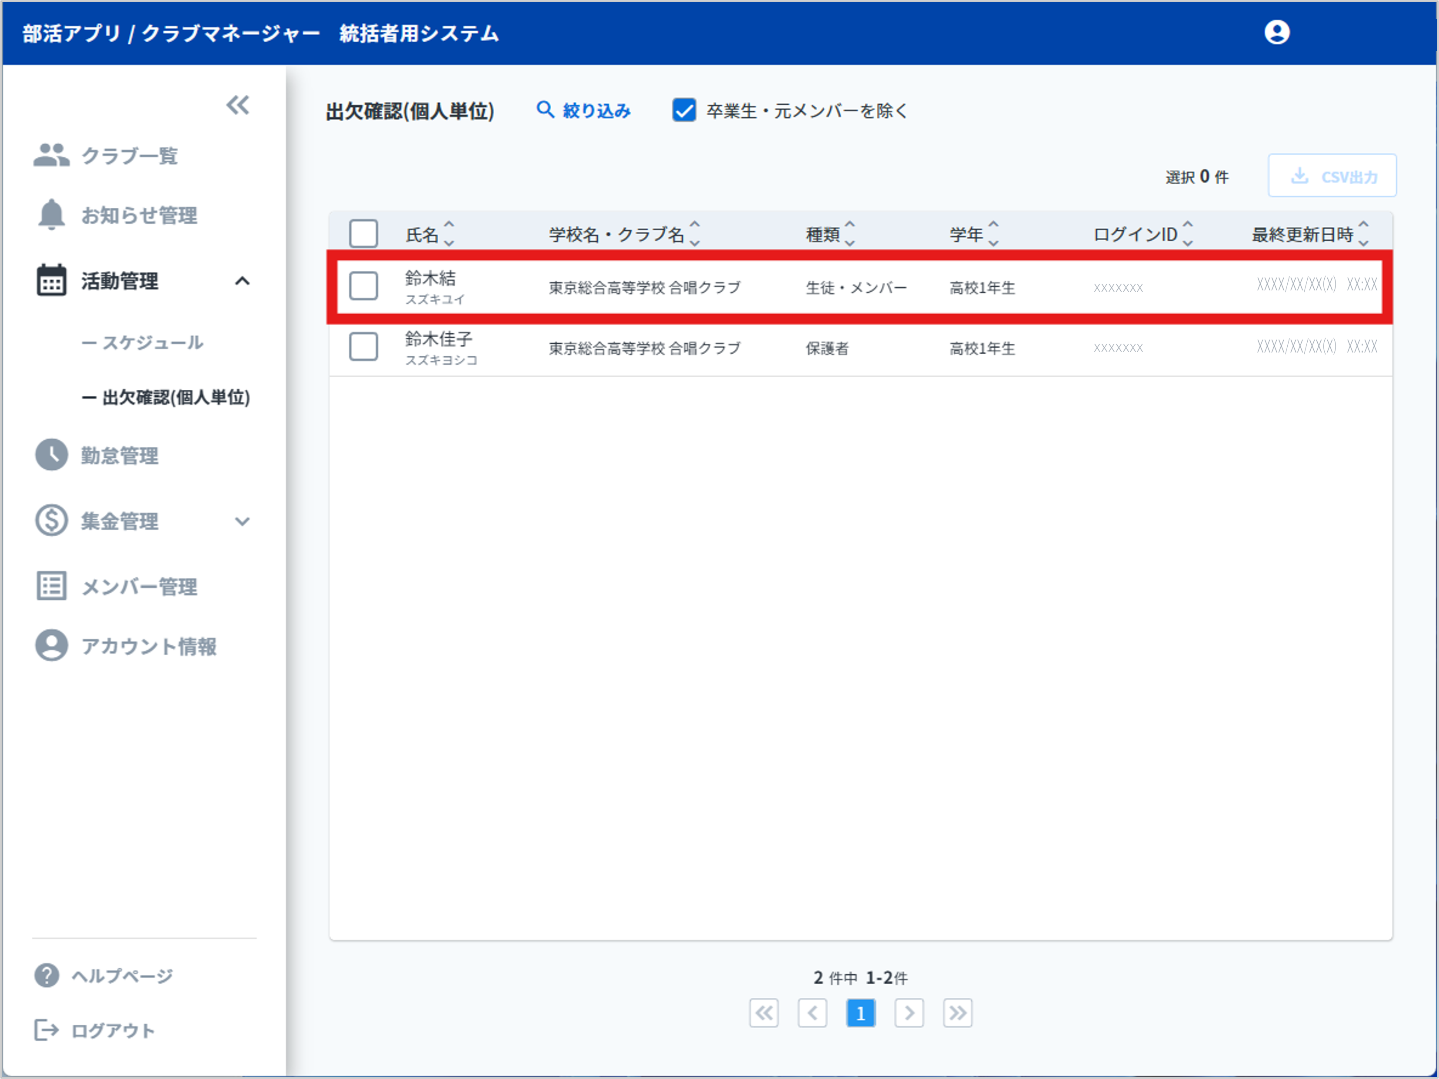
Task: Click 保護者 cell in second row
Action: click(x=827, y=348)
